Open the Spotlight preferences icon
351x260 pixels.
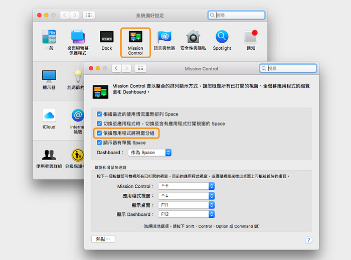pos(222,37)
